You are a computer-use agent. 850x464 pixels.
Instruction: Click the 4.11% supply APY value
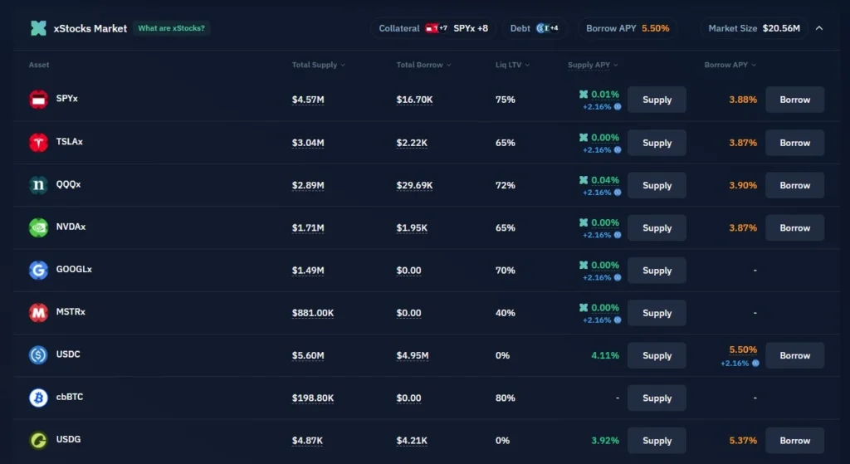(605, 355)
